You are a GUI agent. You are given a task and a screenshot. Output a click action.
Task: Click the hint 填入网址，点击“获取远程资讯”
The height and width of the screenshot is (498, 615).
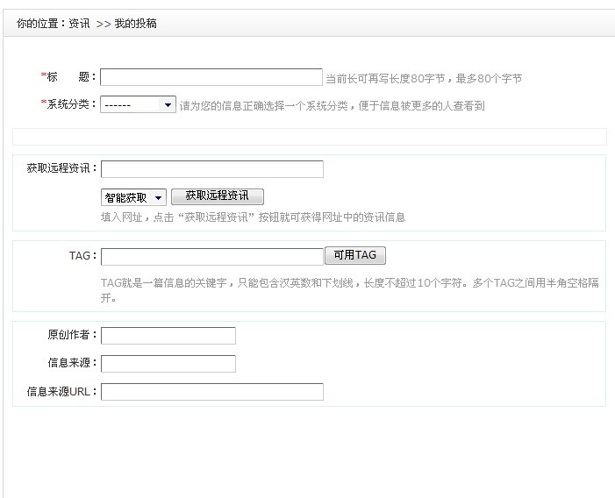(178, 217)
